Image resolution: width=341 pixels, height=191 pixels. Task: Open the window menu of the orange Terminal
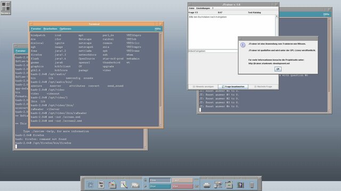[31, 24]
